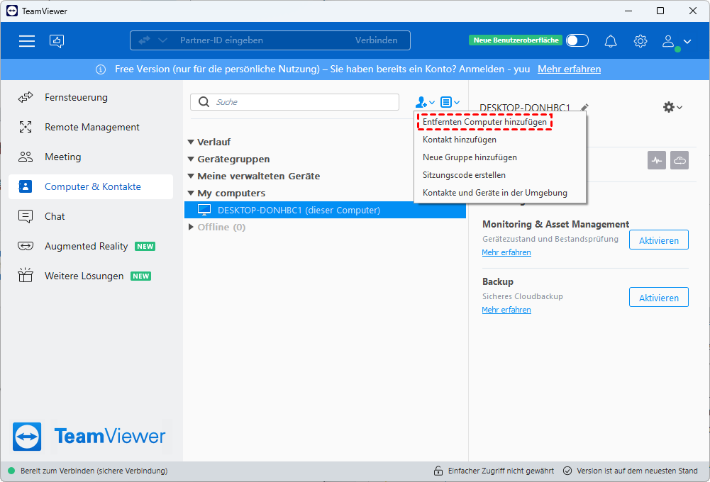Select Entfernten Computer hinzufügen
This screenshot has height=482, width=710.
pos(484,122)
